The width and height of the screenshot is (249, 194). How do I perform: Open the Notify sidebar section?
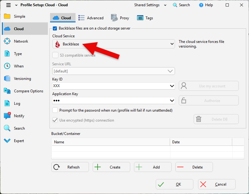click(25, 116)
